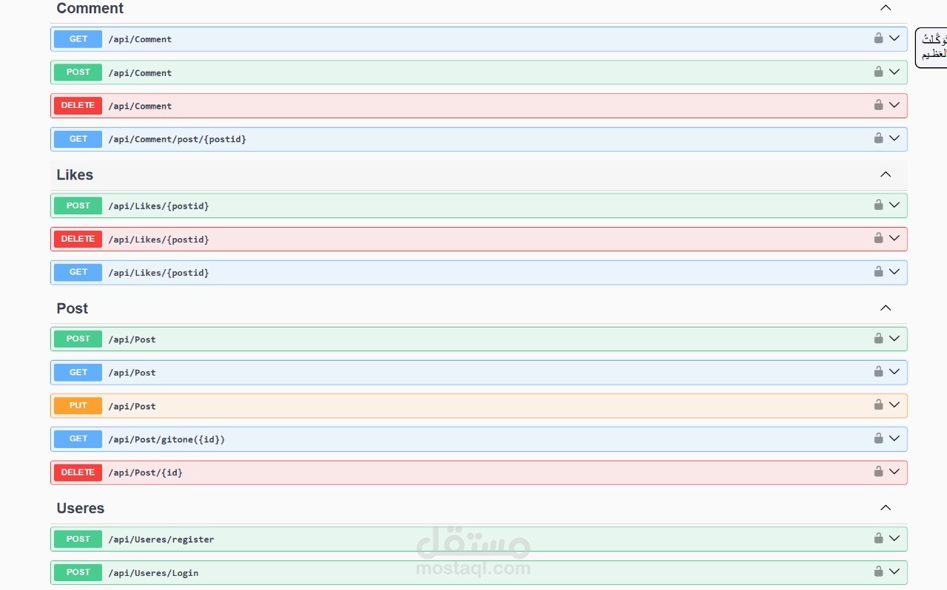
Task: Click the Comment section heading
Action: click(90, 8)
